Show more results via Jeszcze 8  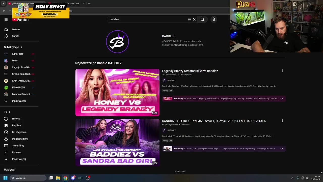click(x=180, y=172)
